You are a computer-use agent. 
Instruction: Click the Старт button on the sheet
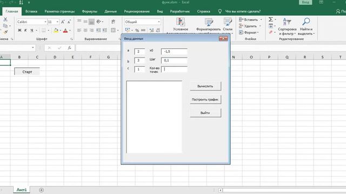pos(27,72)
